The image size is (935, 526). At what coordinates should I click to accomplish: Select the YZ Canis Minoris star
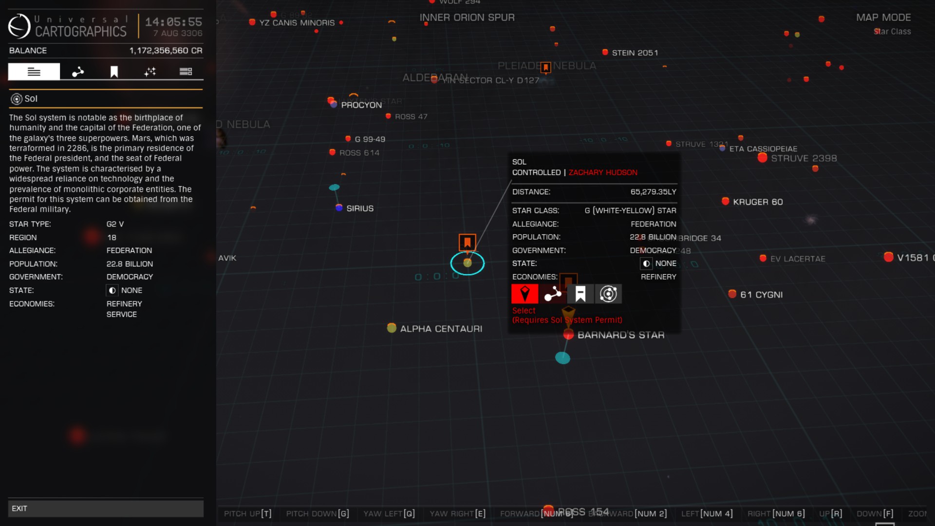point(252,22)
